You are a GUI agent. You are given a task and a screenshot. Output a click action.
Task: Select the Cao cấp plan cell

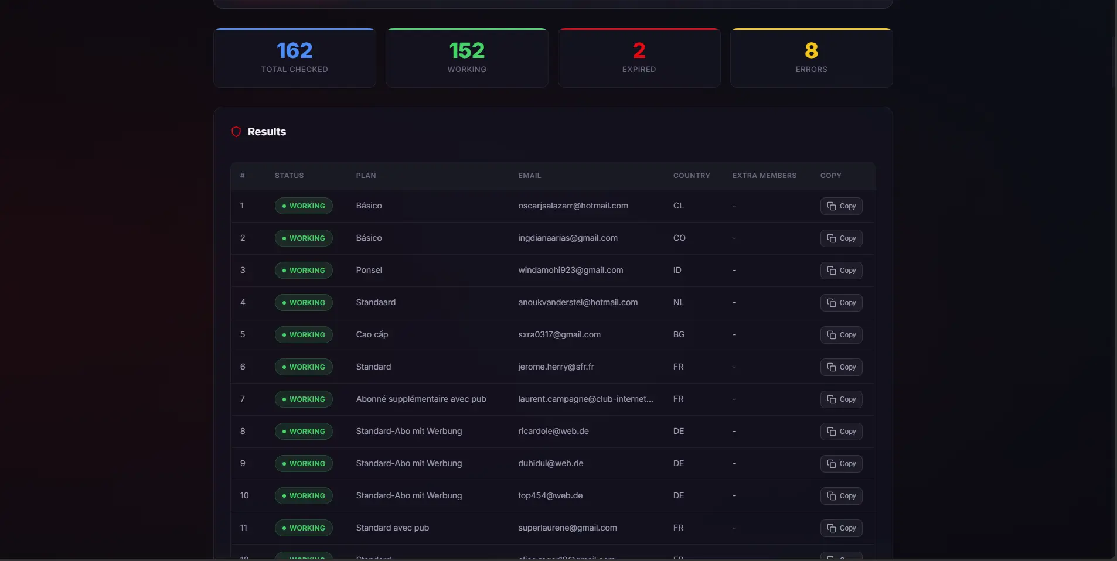(x=372, y=334)
